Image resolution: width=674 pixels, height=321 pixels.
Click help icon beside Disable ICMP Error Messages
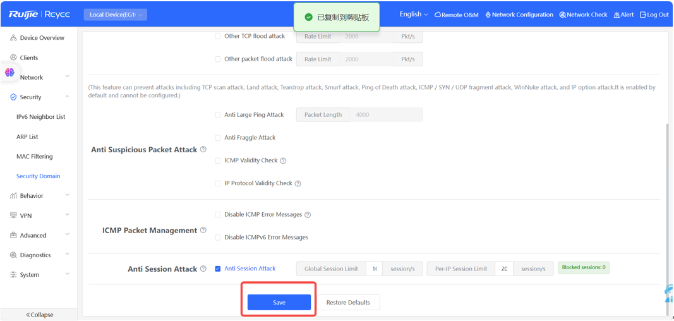(x=308, y=214)
